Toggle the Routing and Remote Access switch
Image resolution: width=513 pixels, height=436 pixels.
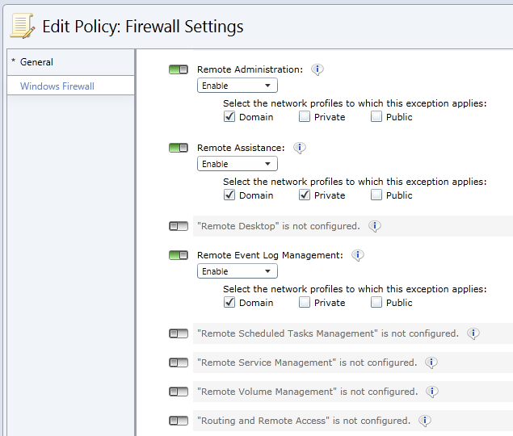pyautogui.click(x=179, y=421)
